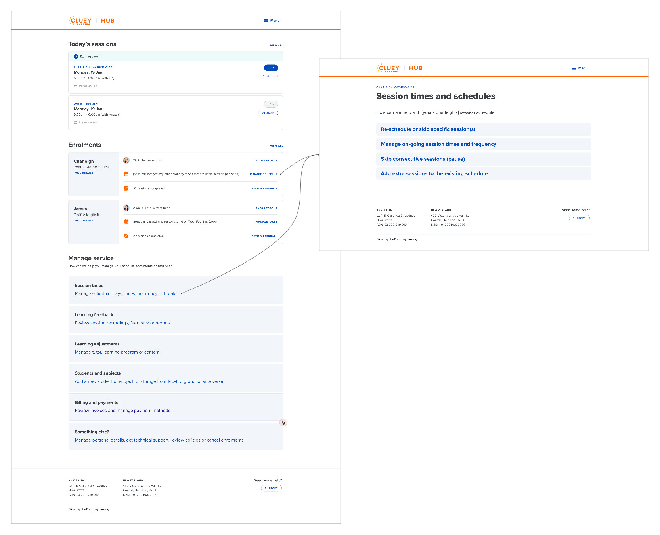
Task: Open the hamburger Menu icon on the right page
Action: pos(574,68)
